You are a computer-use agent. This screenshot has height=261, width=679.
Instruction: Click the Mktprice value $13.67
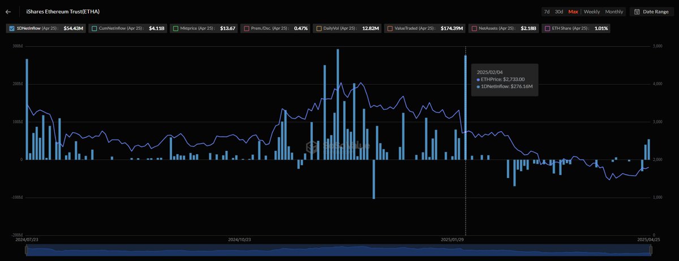227,28
